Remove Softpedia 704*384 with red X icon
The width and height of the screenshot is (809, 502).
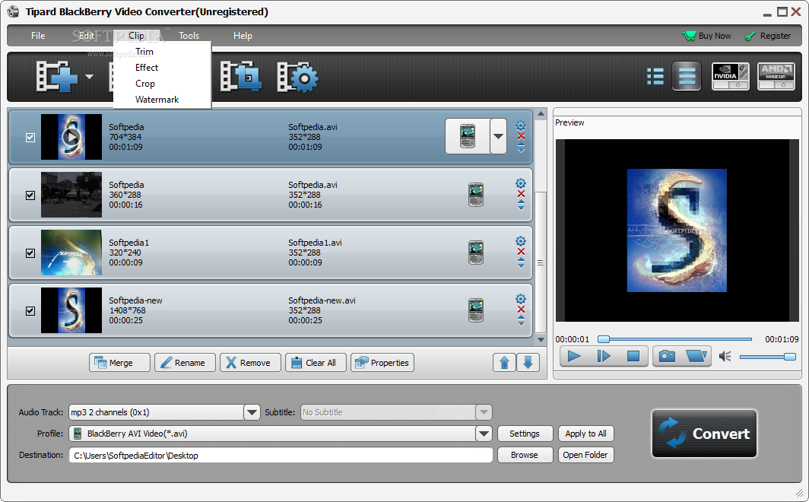(521, 136)
